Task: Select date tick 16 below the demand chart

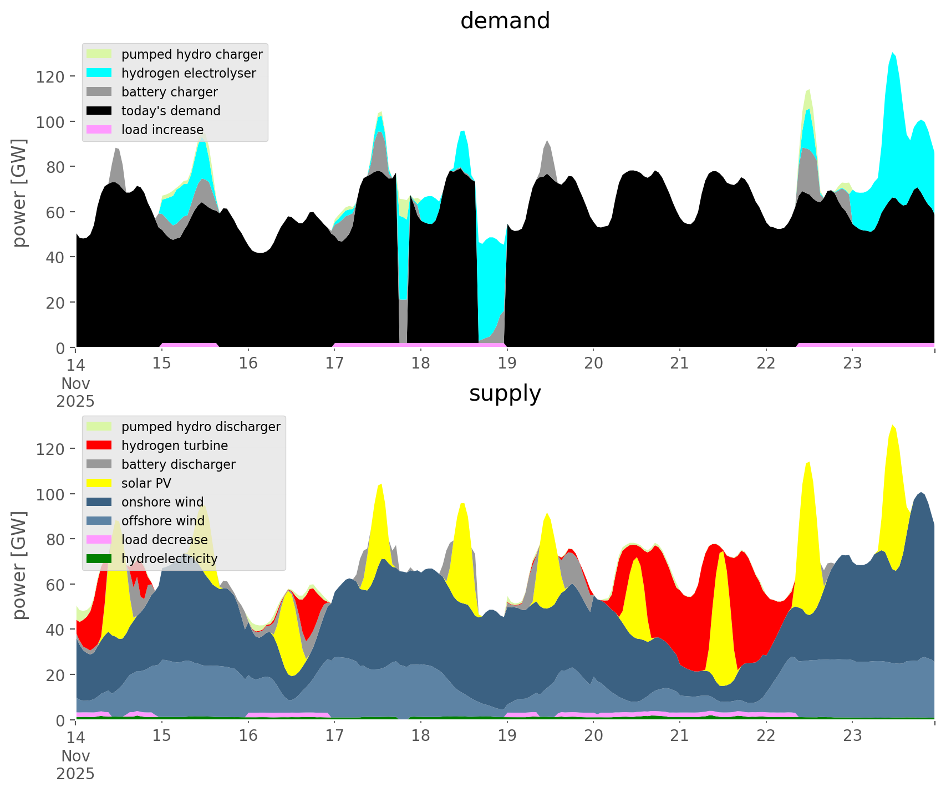Action: click(248, 364)
